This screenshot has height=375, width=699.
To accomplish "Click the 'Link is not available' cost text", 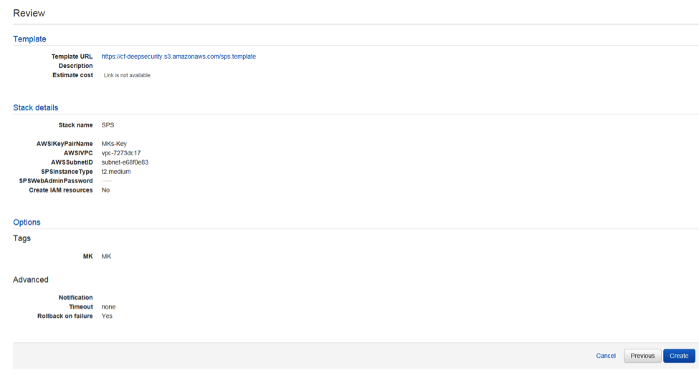I will pos(127,75).
